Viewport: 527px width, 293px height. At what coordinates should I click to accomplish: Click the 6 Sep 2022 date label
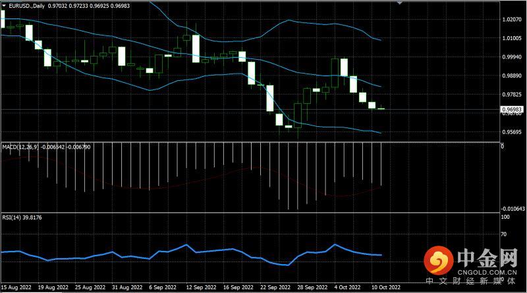[163, 287]
